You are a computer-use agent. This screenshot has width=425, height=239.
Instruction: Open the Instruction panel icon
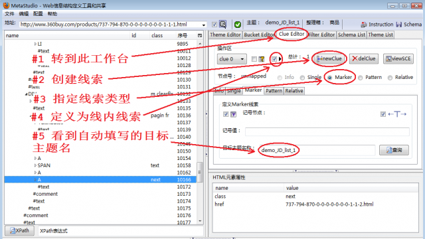pyautogui.click(x=363, y=25)
